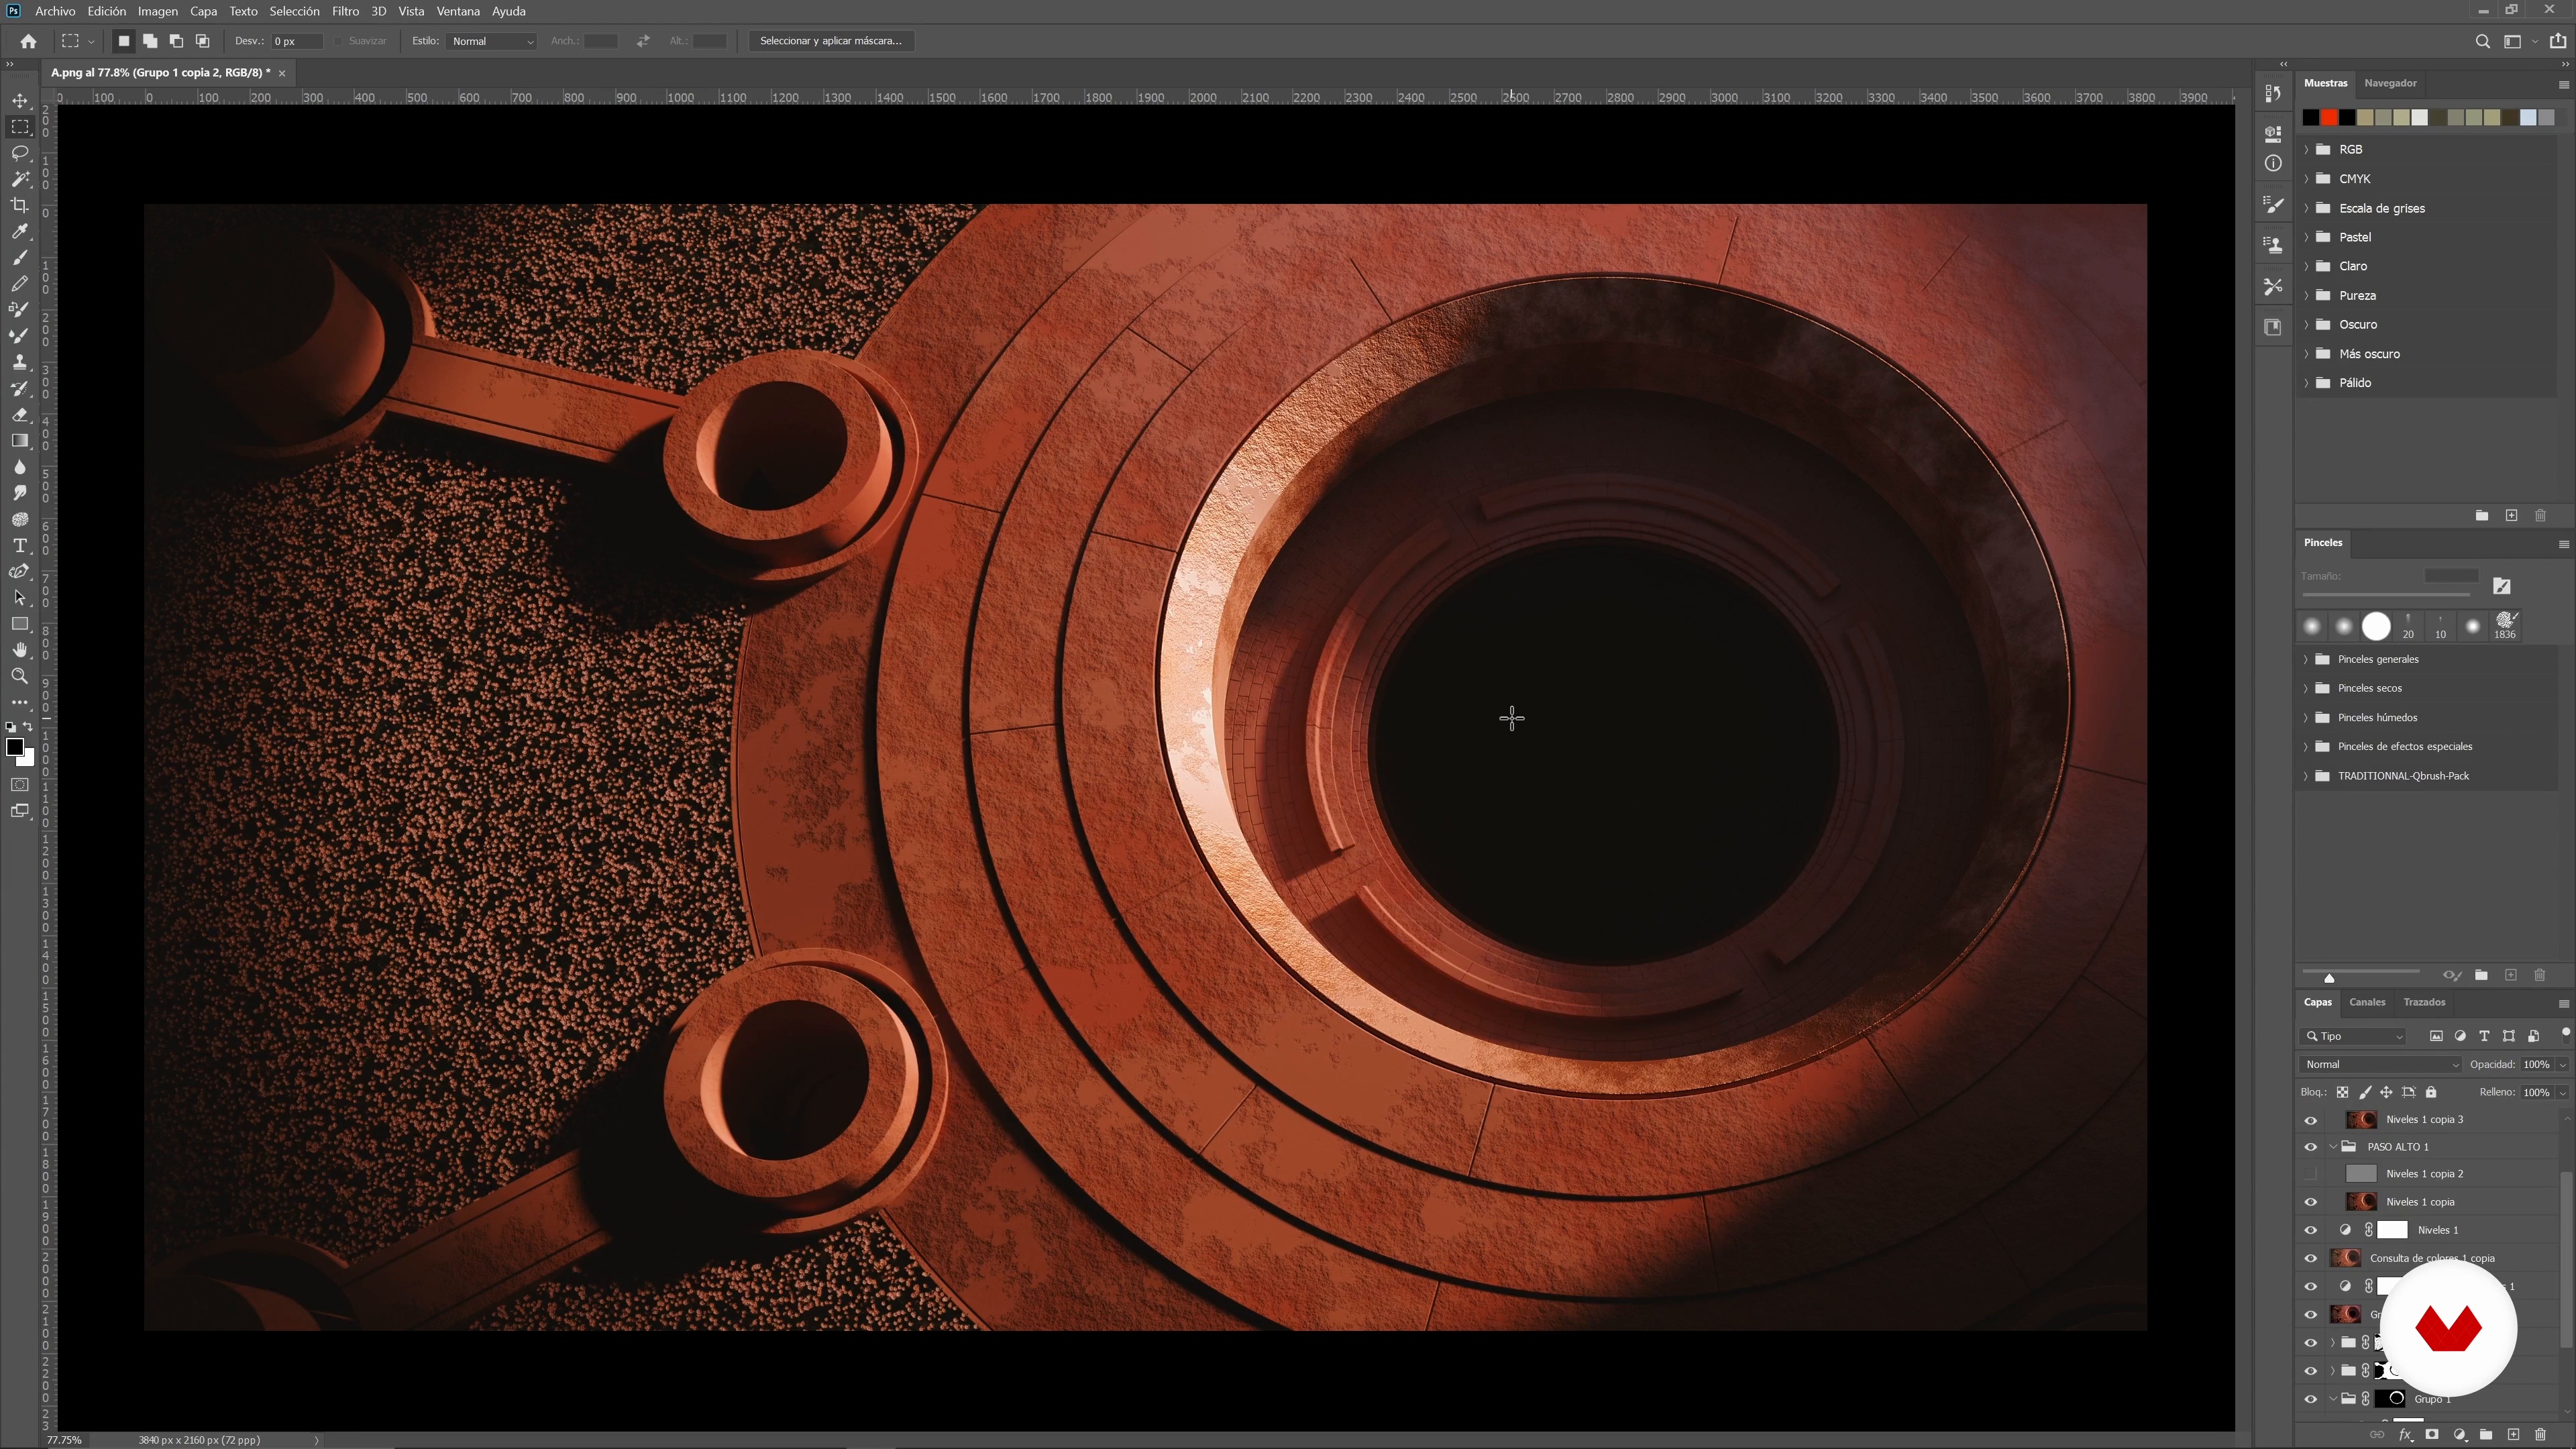This screenshot has width=2576, height=1449.
Task: Swap foreground and background colors
Action: (28, 727)
